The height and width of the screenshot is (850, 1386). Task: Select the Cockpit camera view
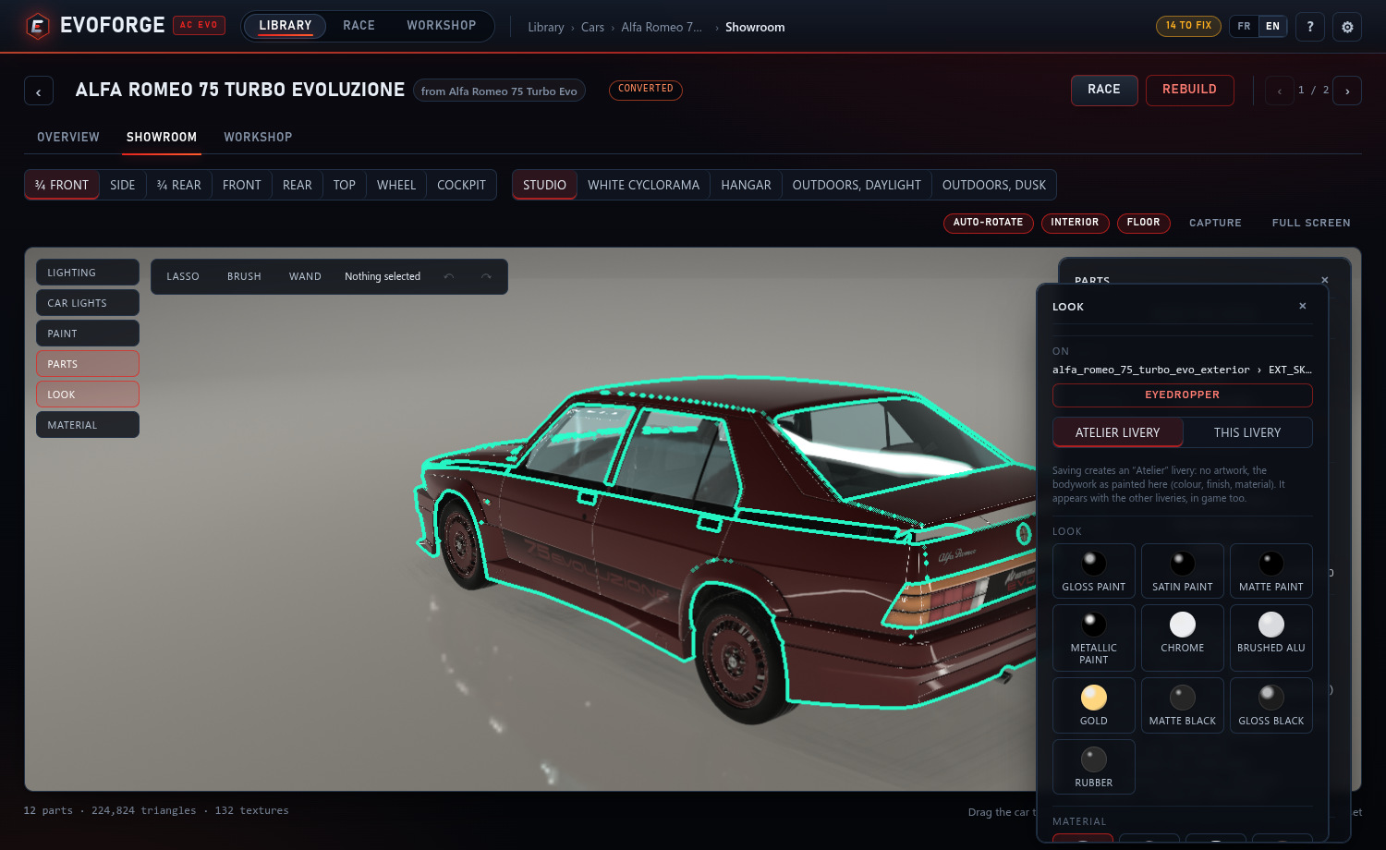461,185
